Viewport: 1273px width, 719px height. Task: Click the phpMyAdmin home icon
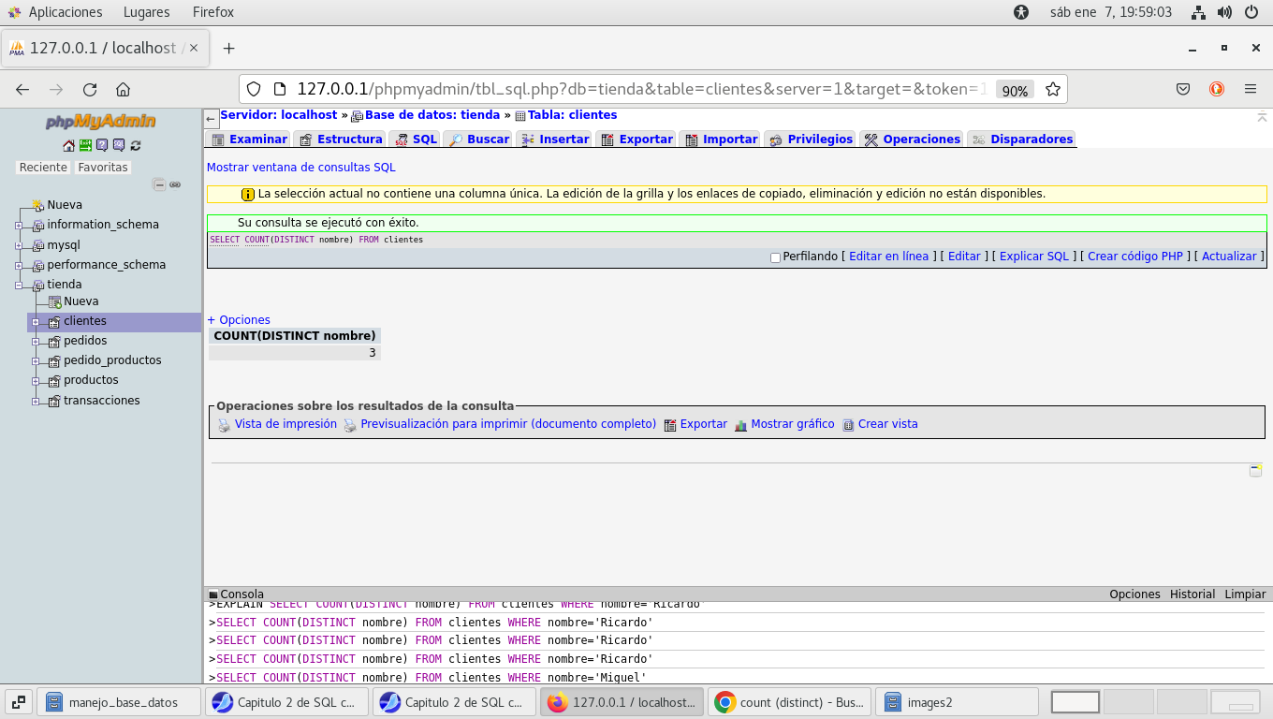pyautogui.click(x=68, y=145)
